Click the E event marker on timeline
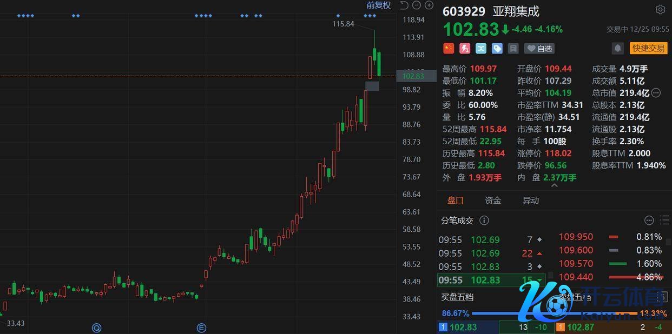Viewport: 672px width, 334px height. [x=201, y=328]
